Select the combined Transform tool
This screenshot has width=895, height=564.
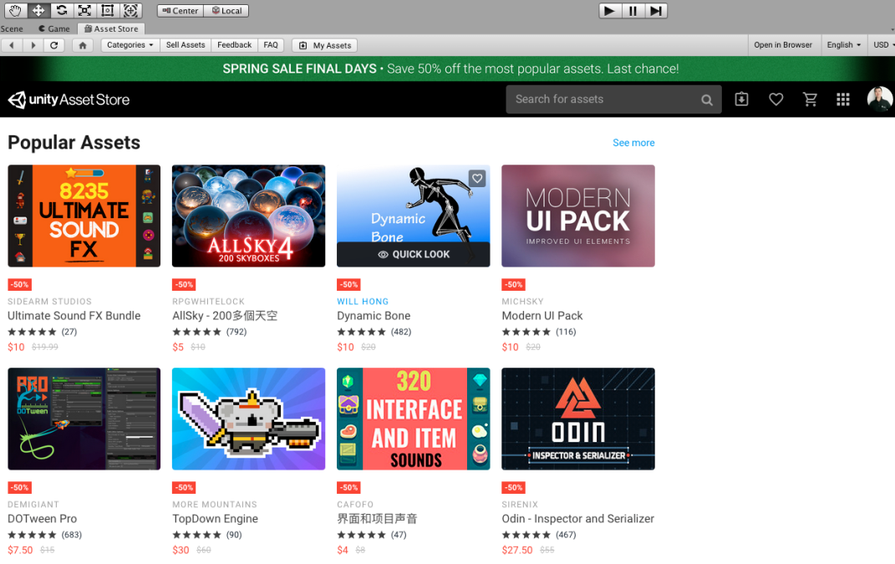pos(130,10)
